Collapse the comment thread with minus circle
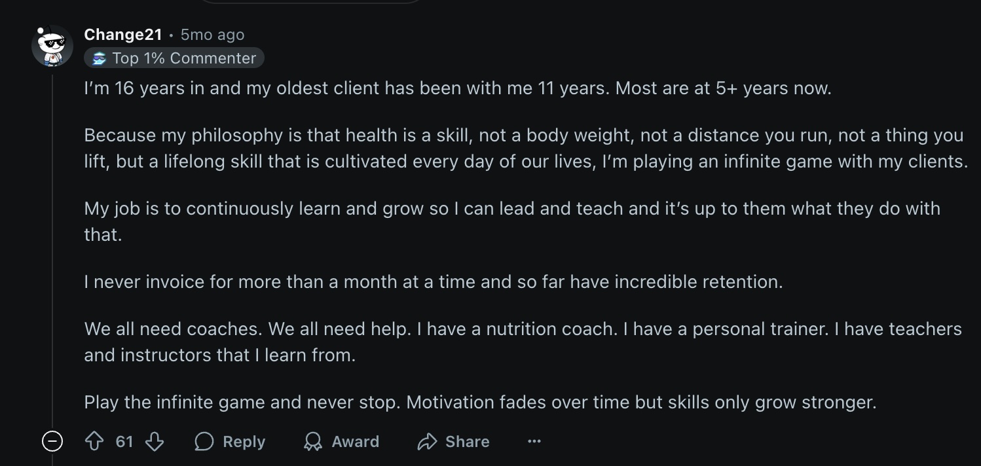The width and height of the screenshot is (981, 466). (52, 442)
